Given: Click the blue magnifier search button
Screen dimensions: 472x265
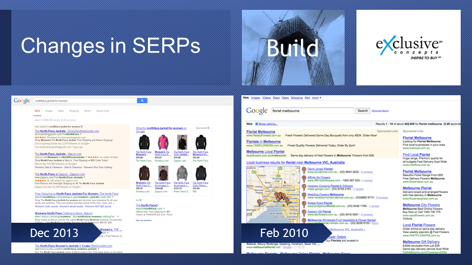Looking at the screenshot, I should 142,101.
